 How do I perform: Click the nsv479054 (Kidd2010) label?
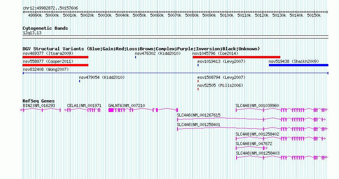102,77
